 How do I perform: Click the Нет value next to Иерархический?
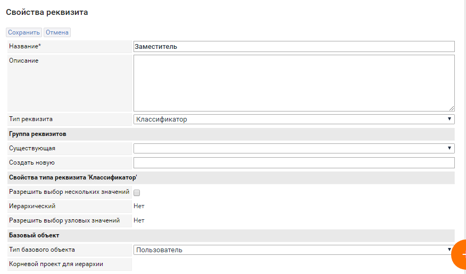(x=139, y=206)
